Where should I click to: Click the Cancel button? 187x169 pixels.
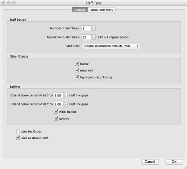pyautogui.click(x=150, y=162)
